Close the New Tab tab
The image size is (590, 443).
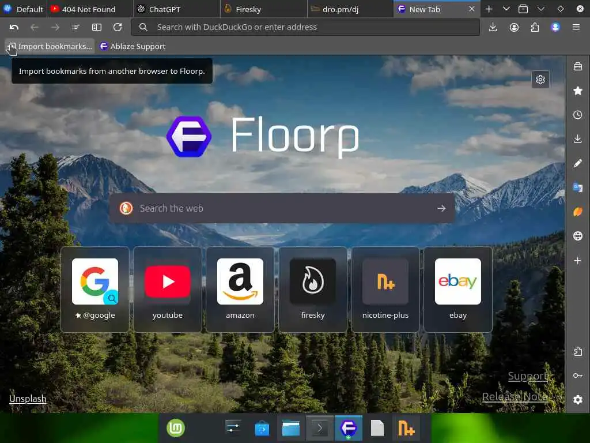(x=471, y=9)
